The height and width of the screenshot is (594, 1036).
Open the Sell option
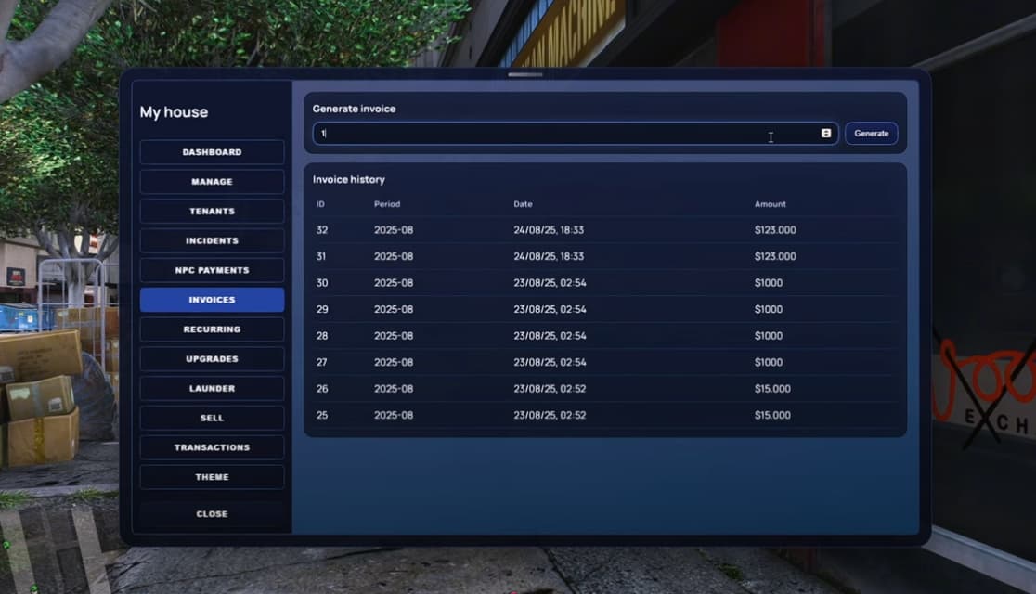(212, 418)
